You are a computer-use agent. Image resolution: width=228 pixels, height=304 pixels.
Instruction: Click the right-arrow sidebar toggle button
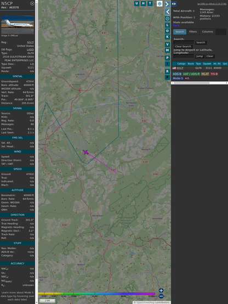(167, 4)
